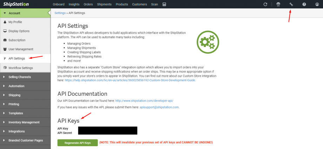Click the help question mark icon
Screen dimensions: 323x149
pyautogui.click(x=304, y=4)
